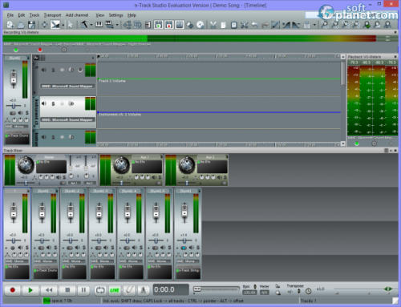Click the last zoom magnifier toolbar icon
This screenshot has width=401, height=307.
(x=387, y=25)
